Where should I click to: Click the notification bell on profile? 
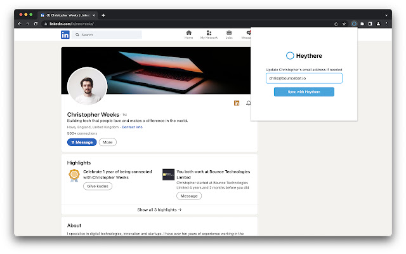pos(248,103)
